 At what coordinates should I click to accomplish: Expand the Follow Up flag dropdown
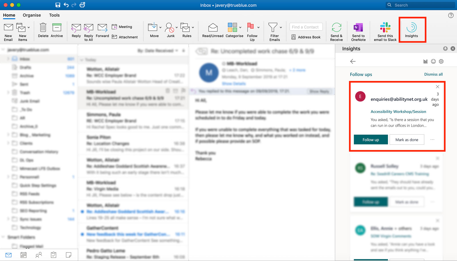tap(258, 28)
